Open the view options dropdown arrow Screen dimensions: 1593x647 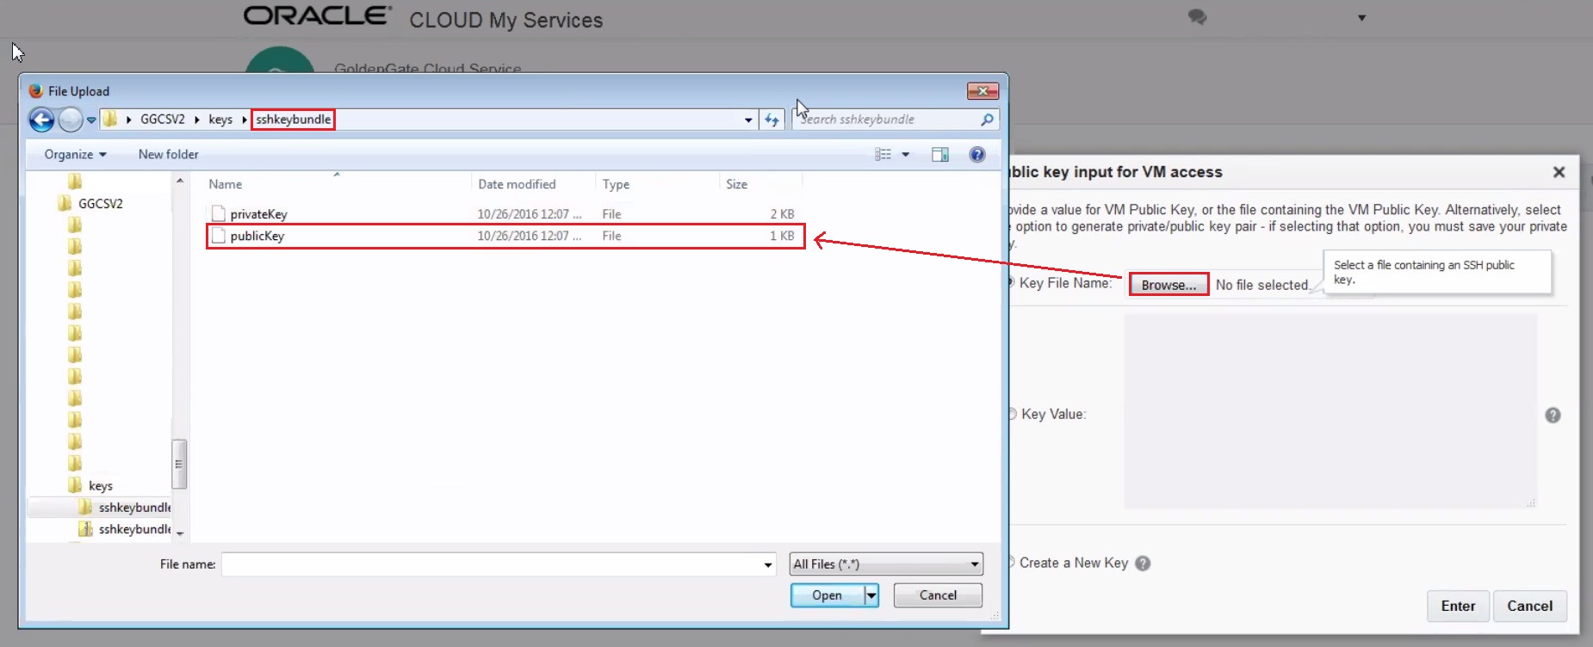(906, 155)
